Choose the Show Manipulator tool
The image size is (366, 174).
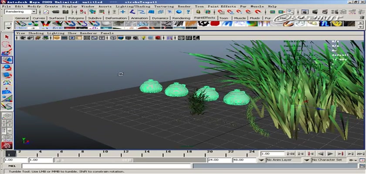pyautogui.click(x=7, y=98)
